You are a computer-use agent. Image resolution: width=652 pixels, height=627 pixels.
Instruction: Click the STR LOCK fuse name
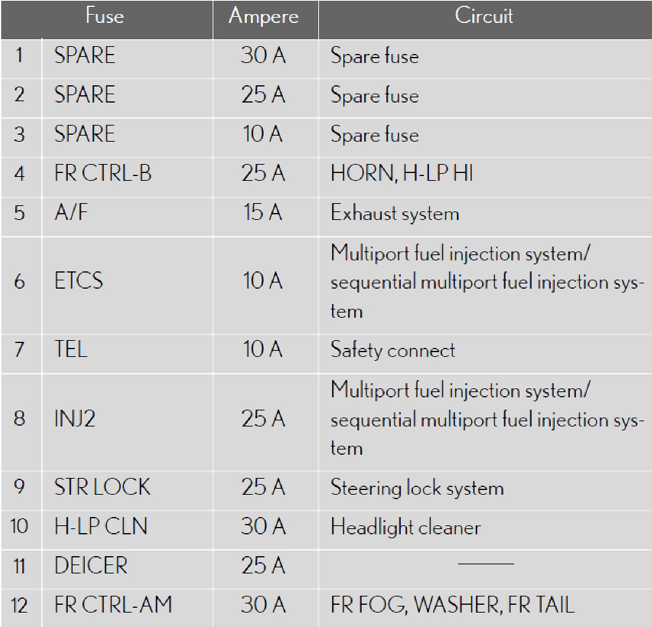[102, 487]
